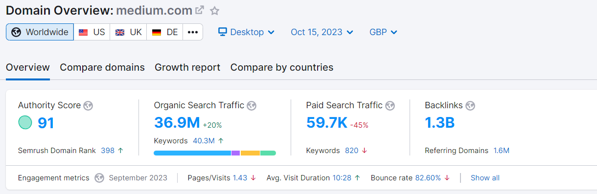Click the Engagement metrics label
Screen dimensions: 597x194
[x=54, y=178]
